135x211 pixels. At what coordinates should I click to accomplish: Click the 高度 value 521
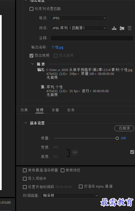tap(56, 156)
